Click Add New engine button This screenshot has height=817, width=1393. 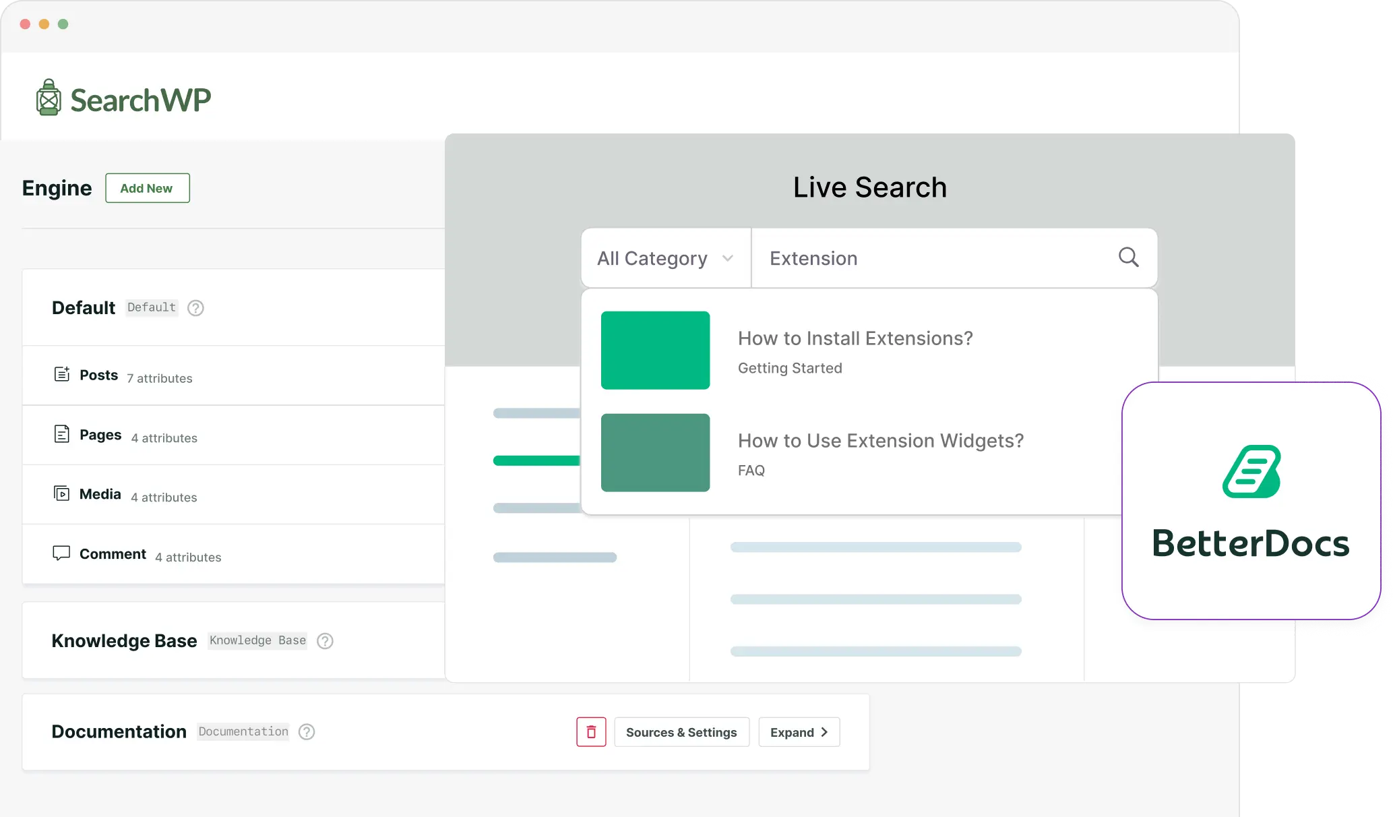click(x=146, y=187)
